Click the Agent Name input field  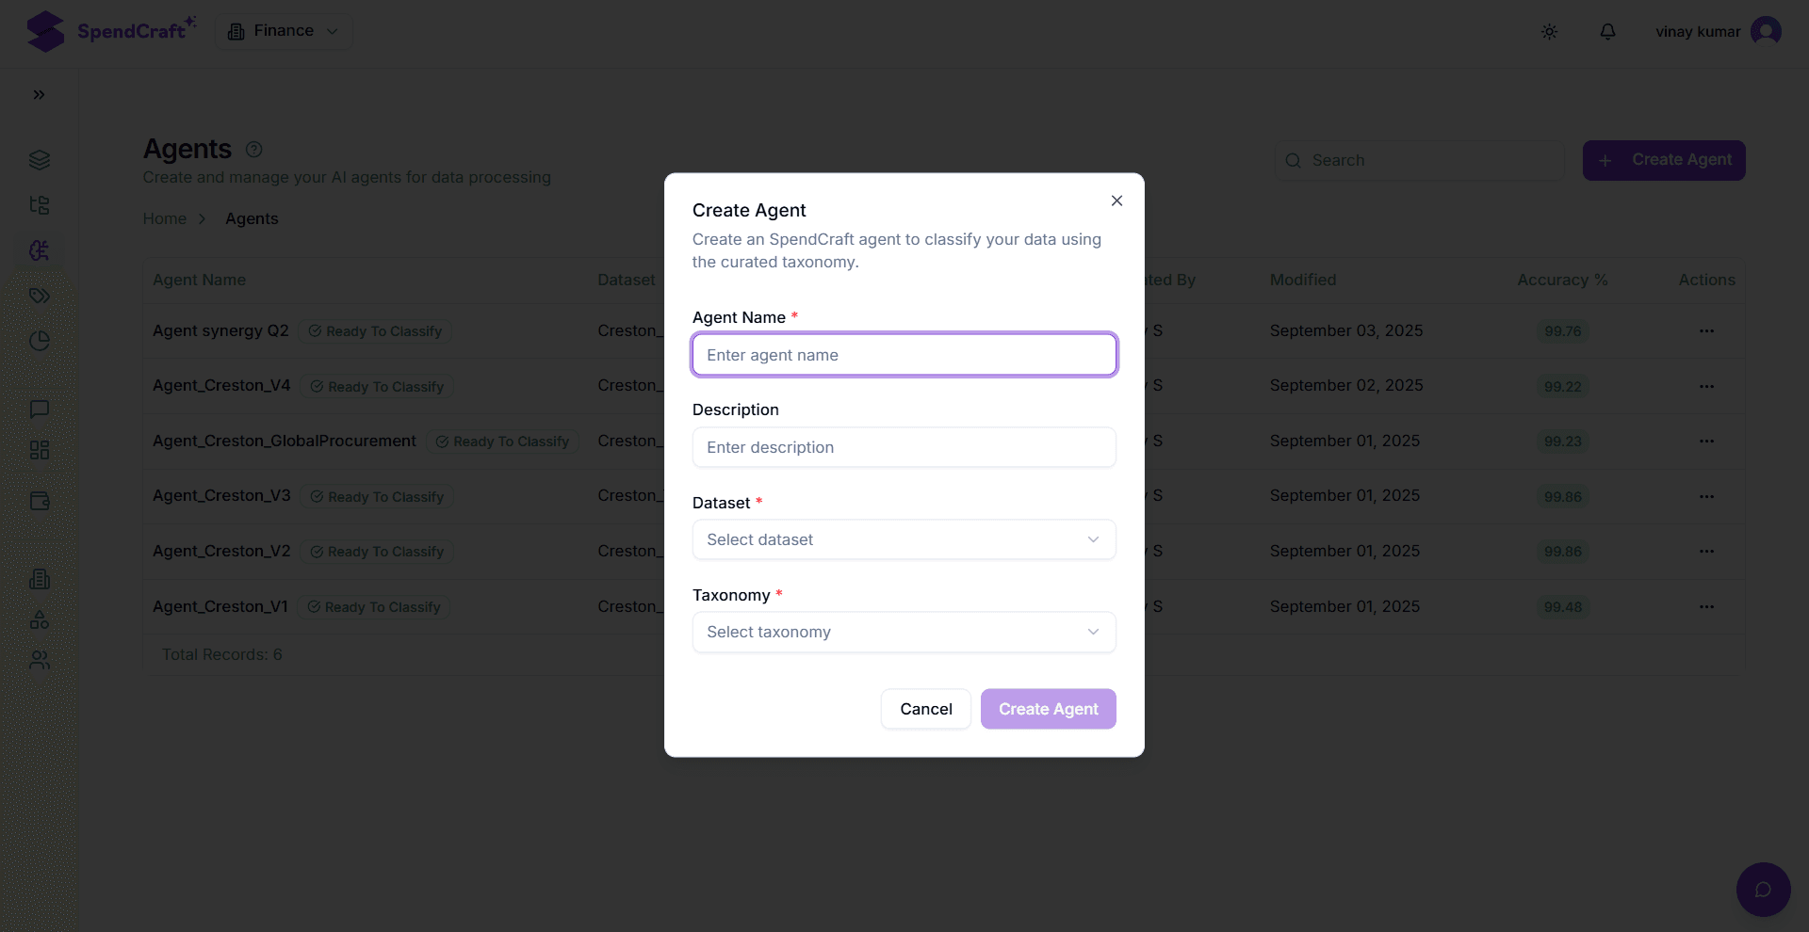pyautogui.click(x=904, y=355)
